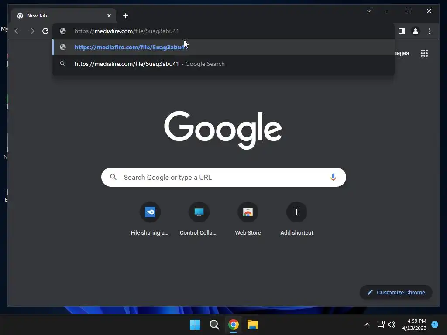447x335 pixels.
Task: Open the tab search chevron in title bar
Action: click(368, 11)
